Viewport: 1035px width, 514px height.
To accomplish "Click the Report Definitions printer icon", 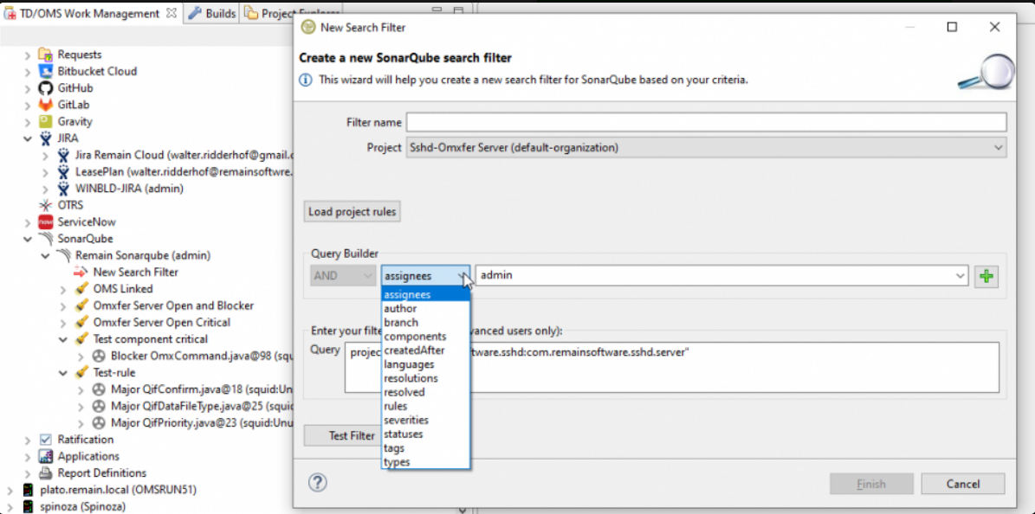I will tap(46, 473).
